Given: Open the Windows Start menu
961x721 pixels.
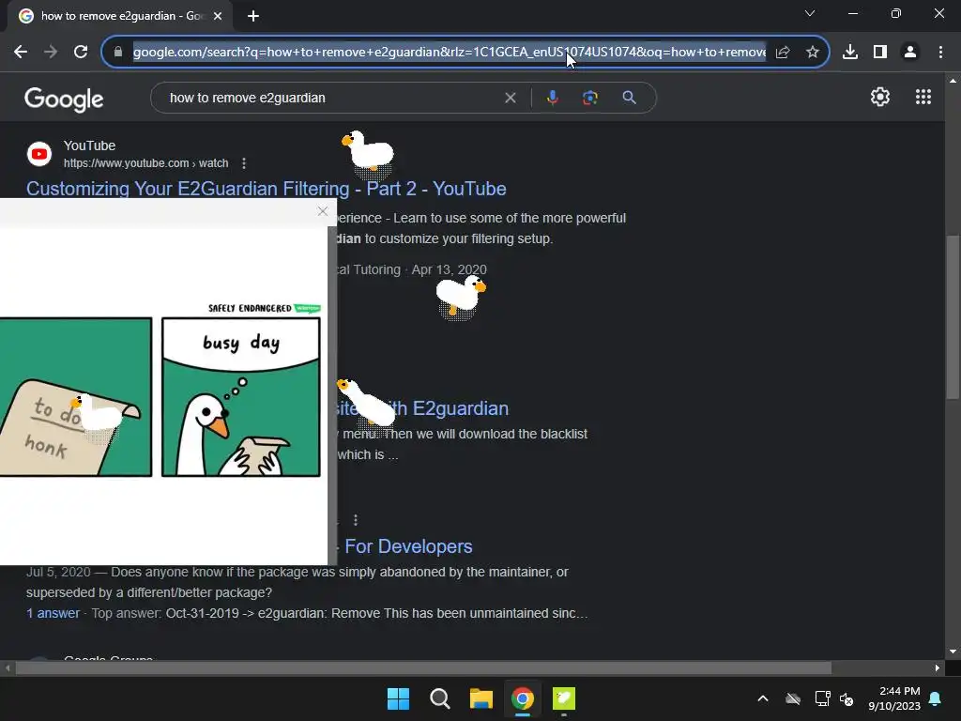Looking at the screenshot, I should tap(398, 698).
